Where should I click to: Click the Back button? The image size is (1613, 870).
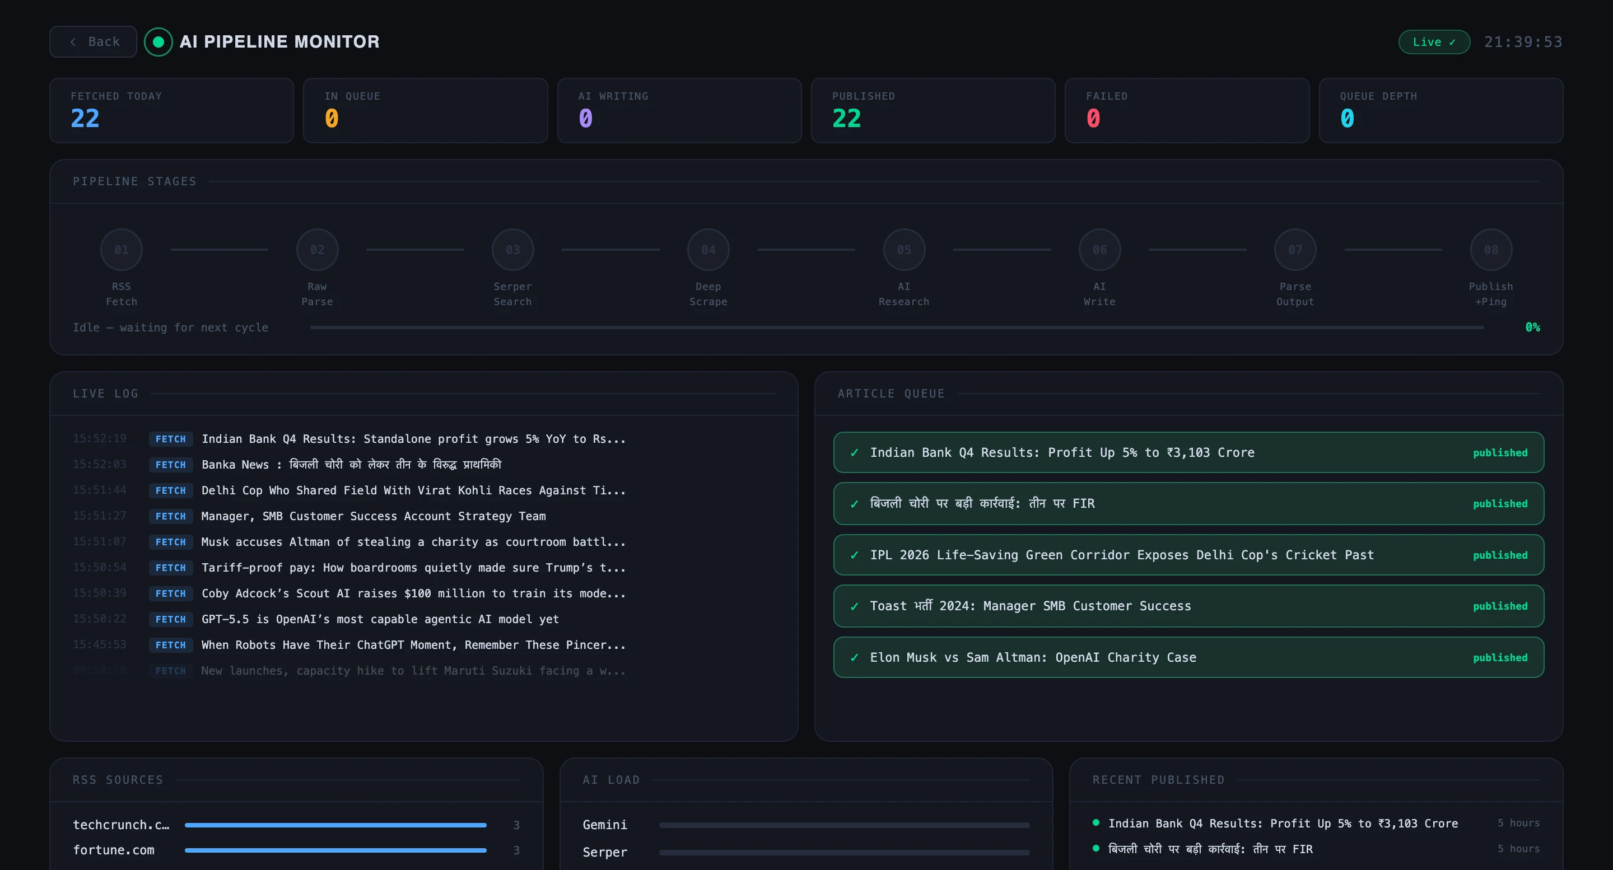pos(94,42)
